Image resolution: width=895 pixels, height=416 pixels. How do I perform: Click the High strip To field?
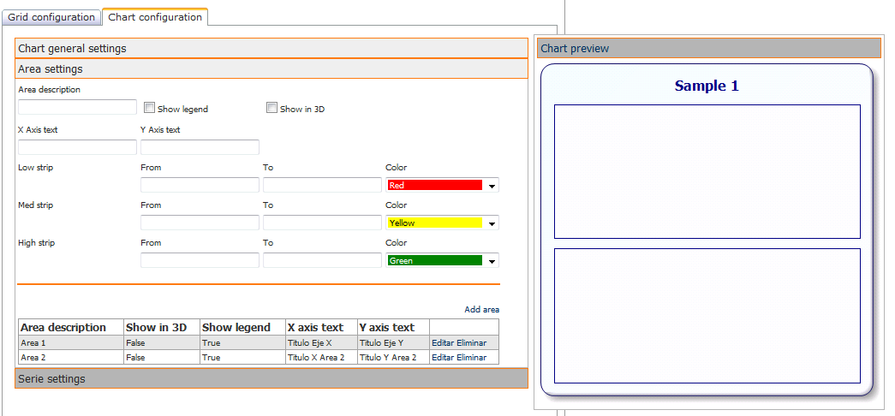(x=322, y=260)
